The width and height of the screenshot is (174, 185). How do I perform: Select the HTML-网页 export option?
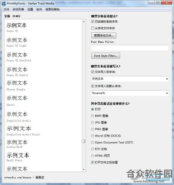click(93, 156)
